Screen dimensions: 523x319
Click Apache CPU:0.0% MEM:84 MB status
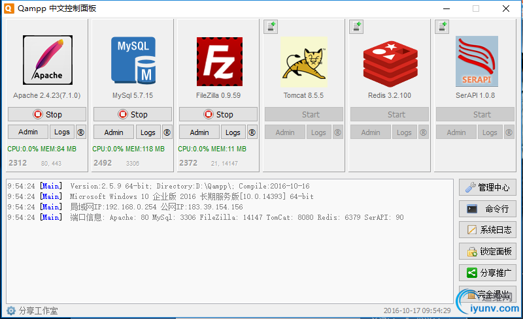pyautogui.click(x=42, y=149)
